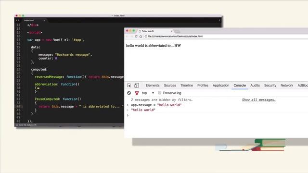
Task: Reload the page in the browser
Action: click(x=136, y=37)
